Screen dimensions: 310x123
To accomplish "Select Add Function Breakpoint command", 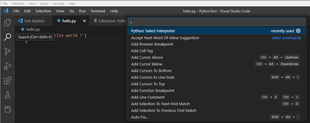I will click(x=216, y=91).
